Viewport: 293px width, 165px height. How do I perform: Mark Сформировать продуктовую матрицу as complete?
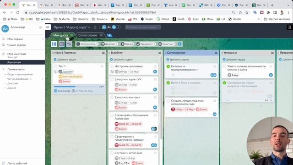pyautogui.click(x=112, y=137)
